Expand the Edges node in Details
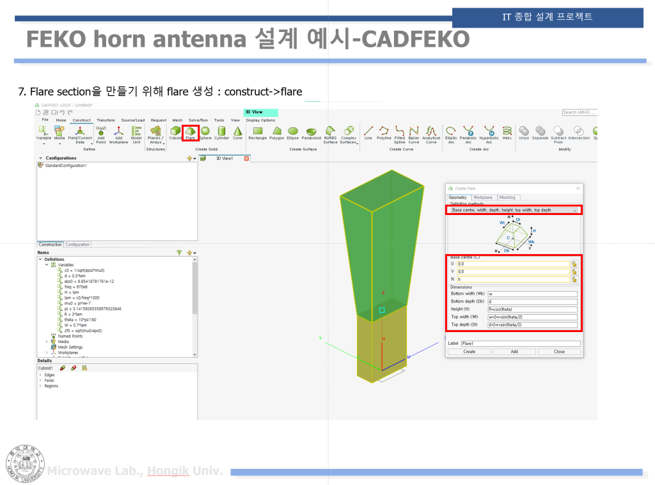This screenshot has width=655, height=485. tap(40, 375)
